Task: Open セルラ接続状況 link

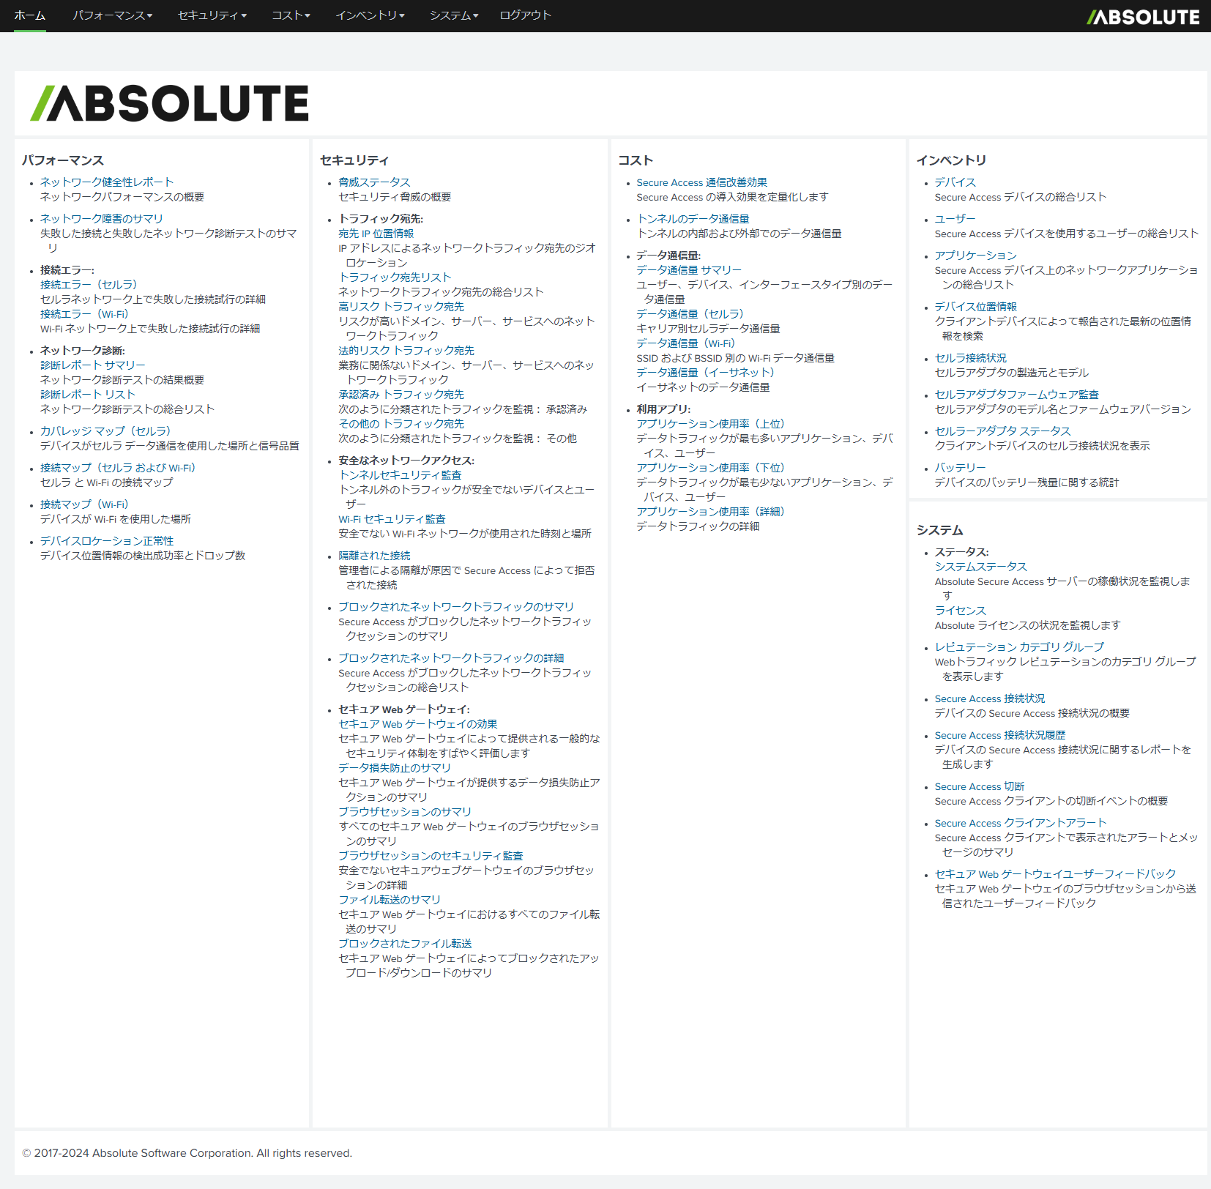Action: tap(971, 358)
